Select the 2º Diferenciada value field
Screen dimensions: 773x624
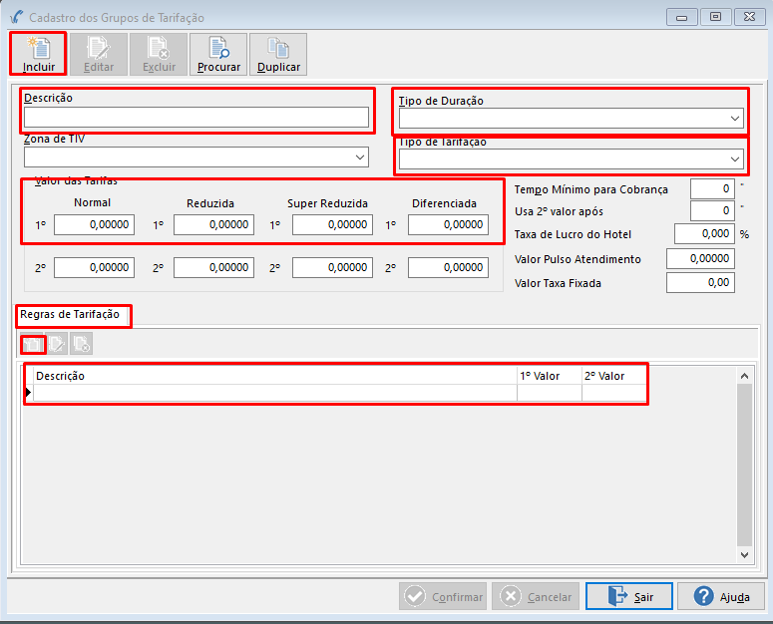(x=448, y=267)
